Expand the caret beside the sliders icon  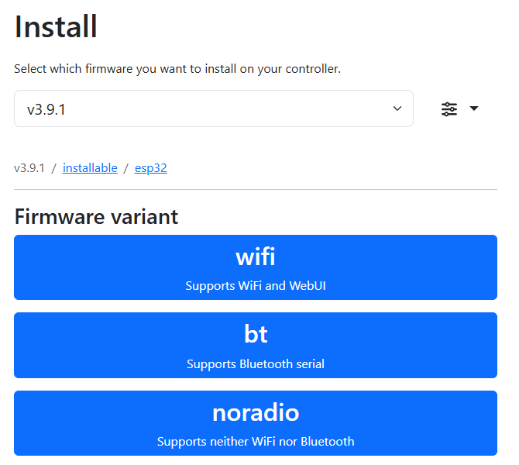click(x=474, y=109)
